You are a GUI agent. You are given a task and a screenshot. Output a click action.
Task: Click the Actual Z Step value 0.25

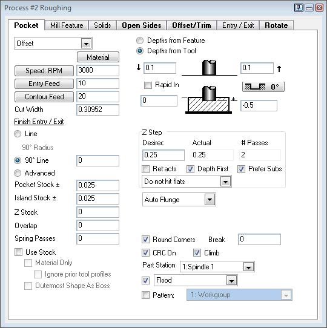(212, 155)
